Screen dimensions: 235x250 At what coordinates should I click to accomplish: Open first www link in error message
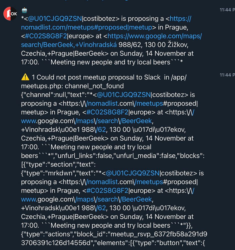tap(29, 121)
